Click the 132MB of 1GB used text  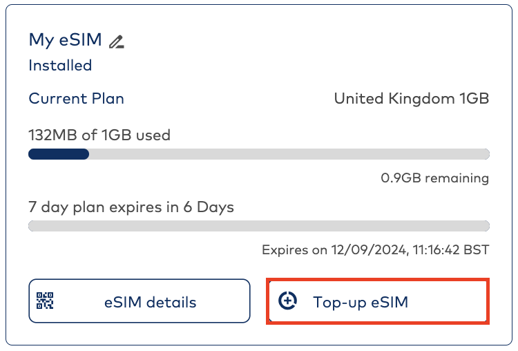click(99, 135)
